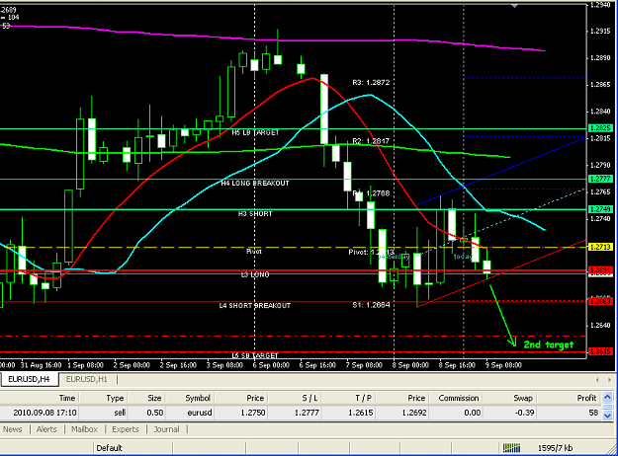This screenshot has width=618, height=456.
Task: Click the connection bars status icon
Action: (x=511, y=448)
